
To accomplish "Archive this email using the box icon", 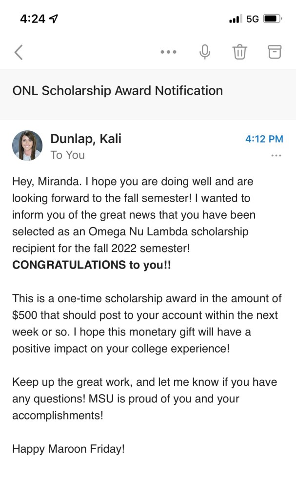I will tap(275, 52).
